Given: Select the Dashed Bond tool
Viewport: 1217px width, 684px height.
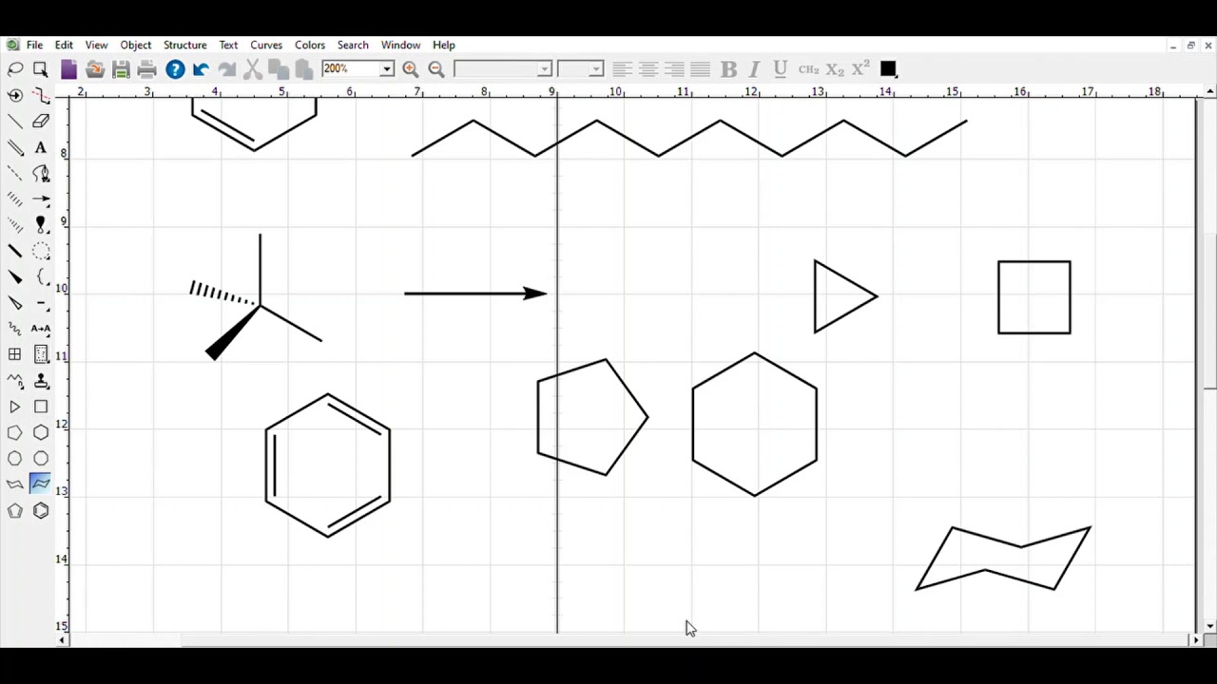Looking at the screenshot, I should pos(15,173).
